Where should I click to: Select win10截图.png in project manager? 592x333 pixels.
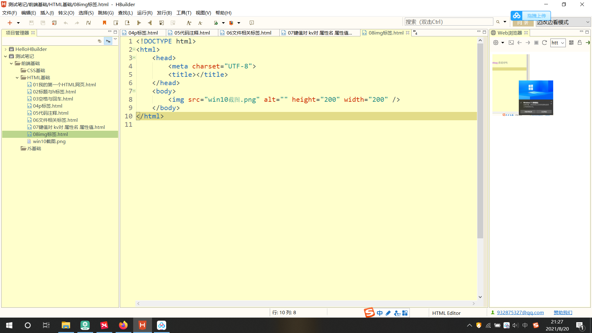[x=49, y=141]
